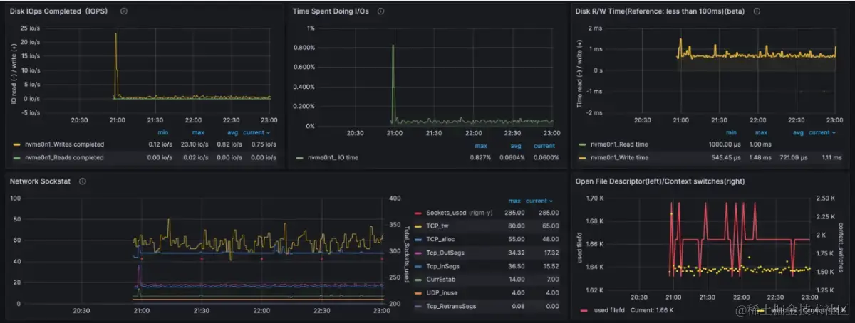Click the 23.10 io/s max value
Screen dimensions: 855x323
(x=194, y=144)
